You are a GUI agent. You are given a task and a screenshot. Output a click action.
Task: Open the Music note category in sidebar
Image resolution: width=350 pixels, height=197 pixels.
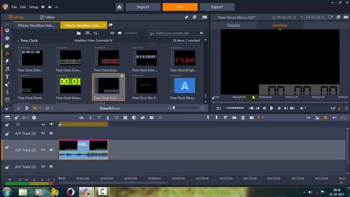pos(7,69)
